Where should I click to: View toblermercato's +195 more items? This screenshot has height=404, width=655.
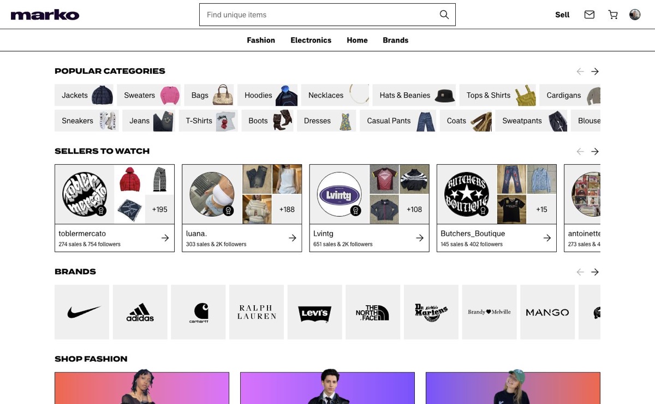click(x=159, y=209)
